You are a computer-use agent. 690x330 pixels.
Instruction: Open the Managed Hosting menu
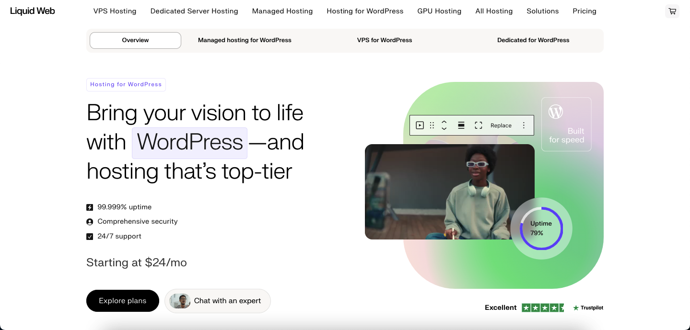click(282, 11)
